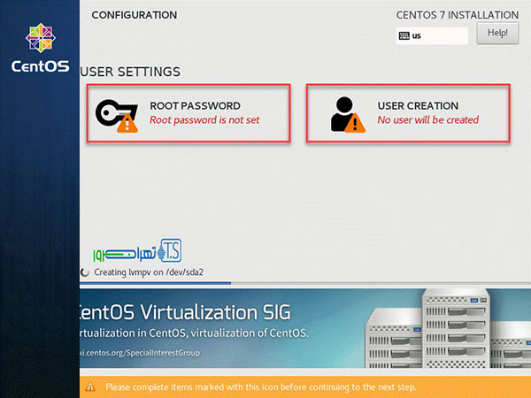Click the 'No user will be created' warning text

[427, 120]
